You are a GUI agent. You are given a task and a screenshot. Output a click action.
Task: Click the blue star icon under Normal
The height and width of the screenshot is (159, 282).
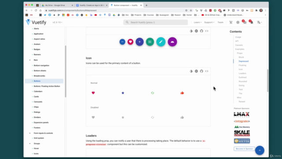pyautogui.click(x=123, y=93)
